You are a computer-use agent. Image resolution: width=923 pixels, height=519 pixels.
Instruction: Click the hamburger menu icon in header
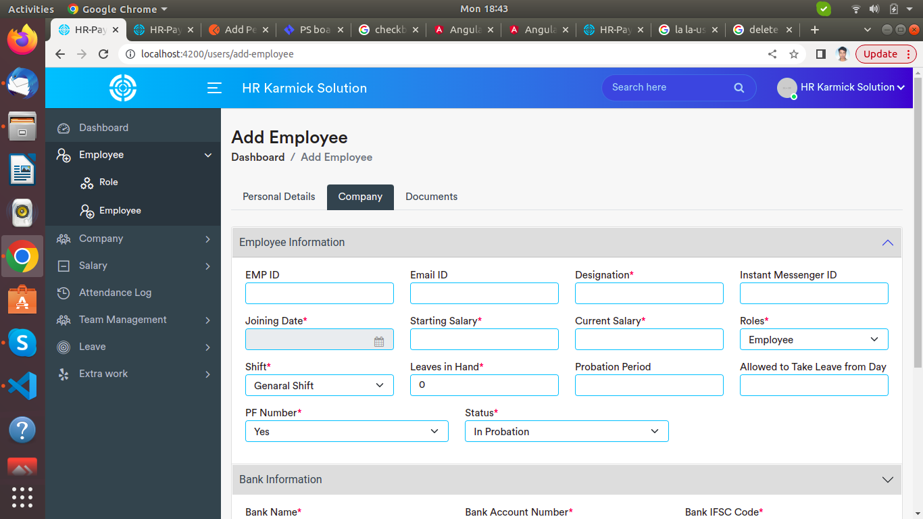[x=214, y=88]
